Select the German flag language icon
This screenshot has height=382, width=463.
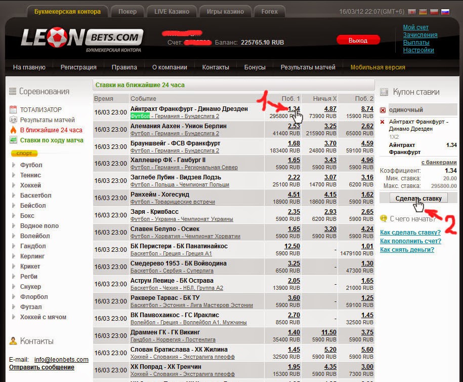[x=423, y=12]
